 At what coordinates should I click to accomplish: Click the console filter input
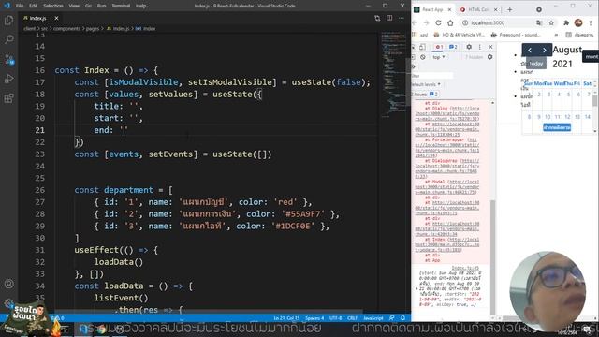point(432,75)
